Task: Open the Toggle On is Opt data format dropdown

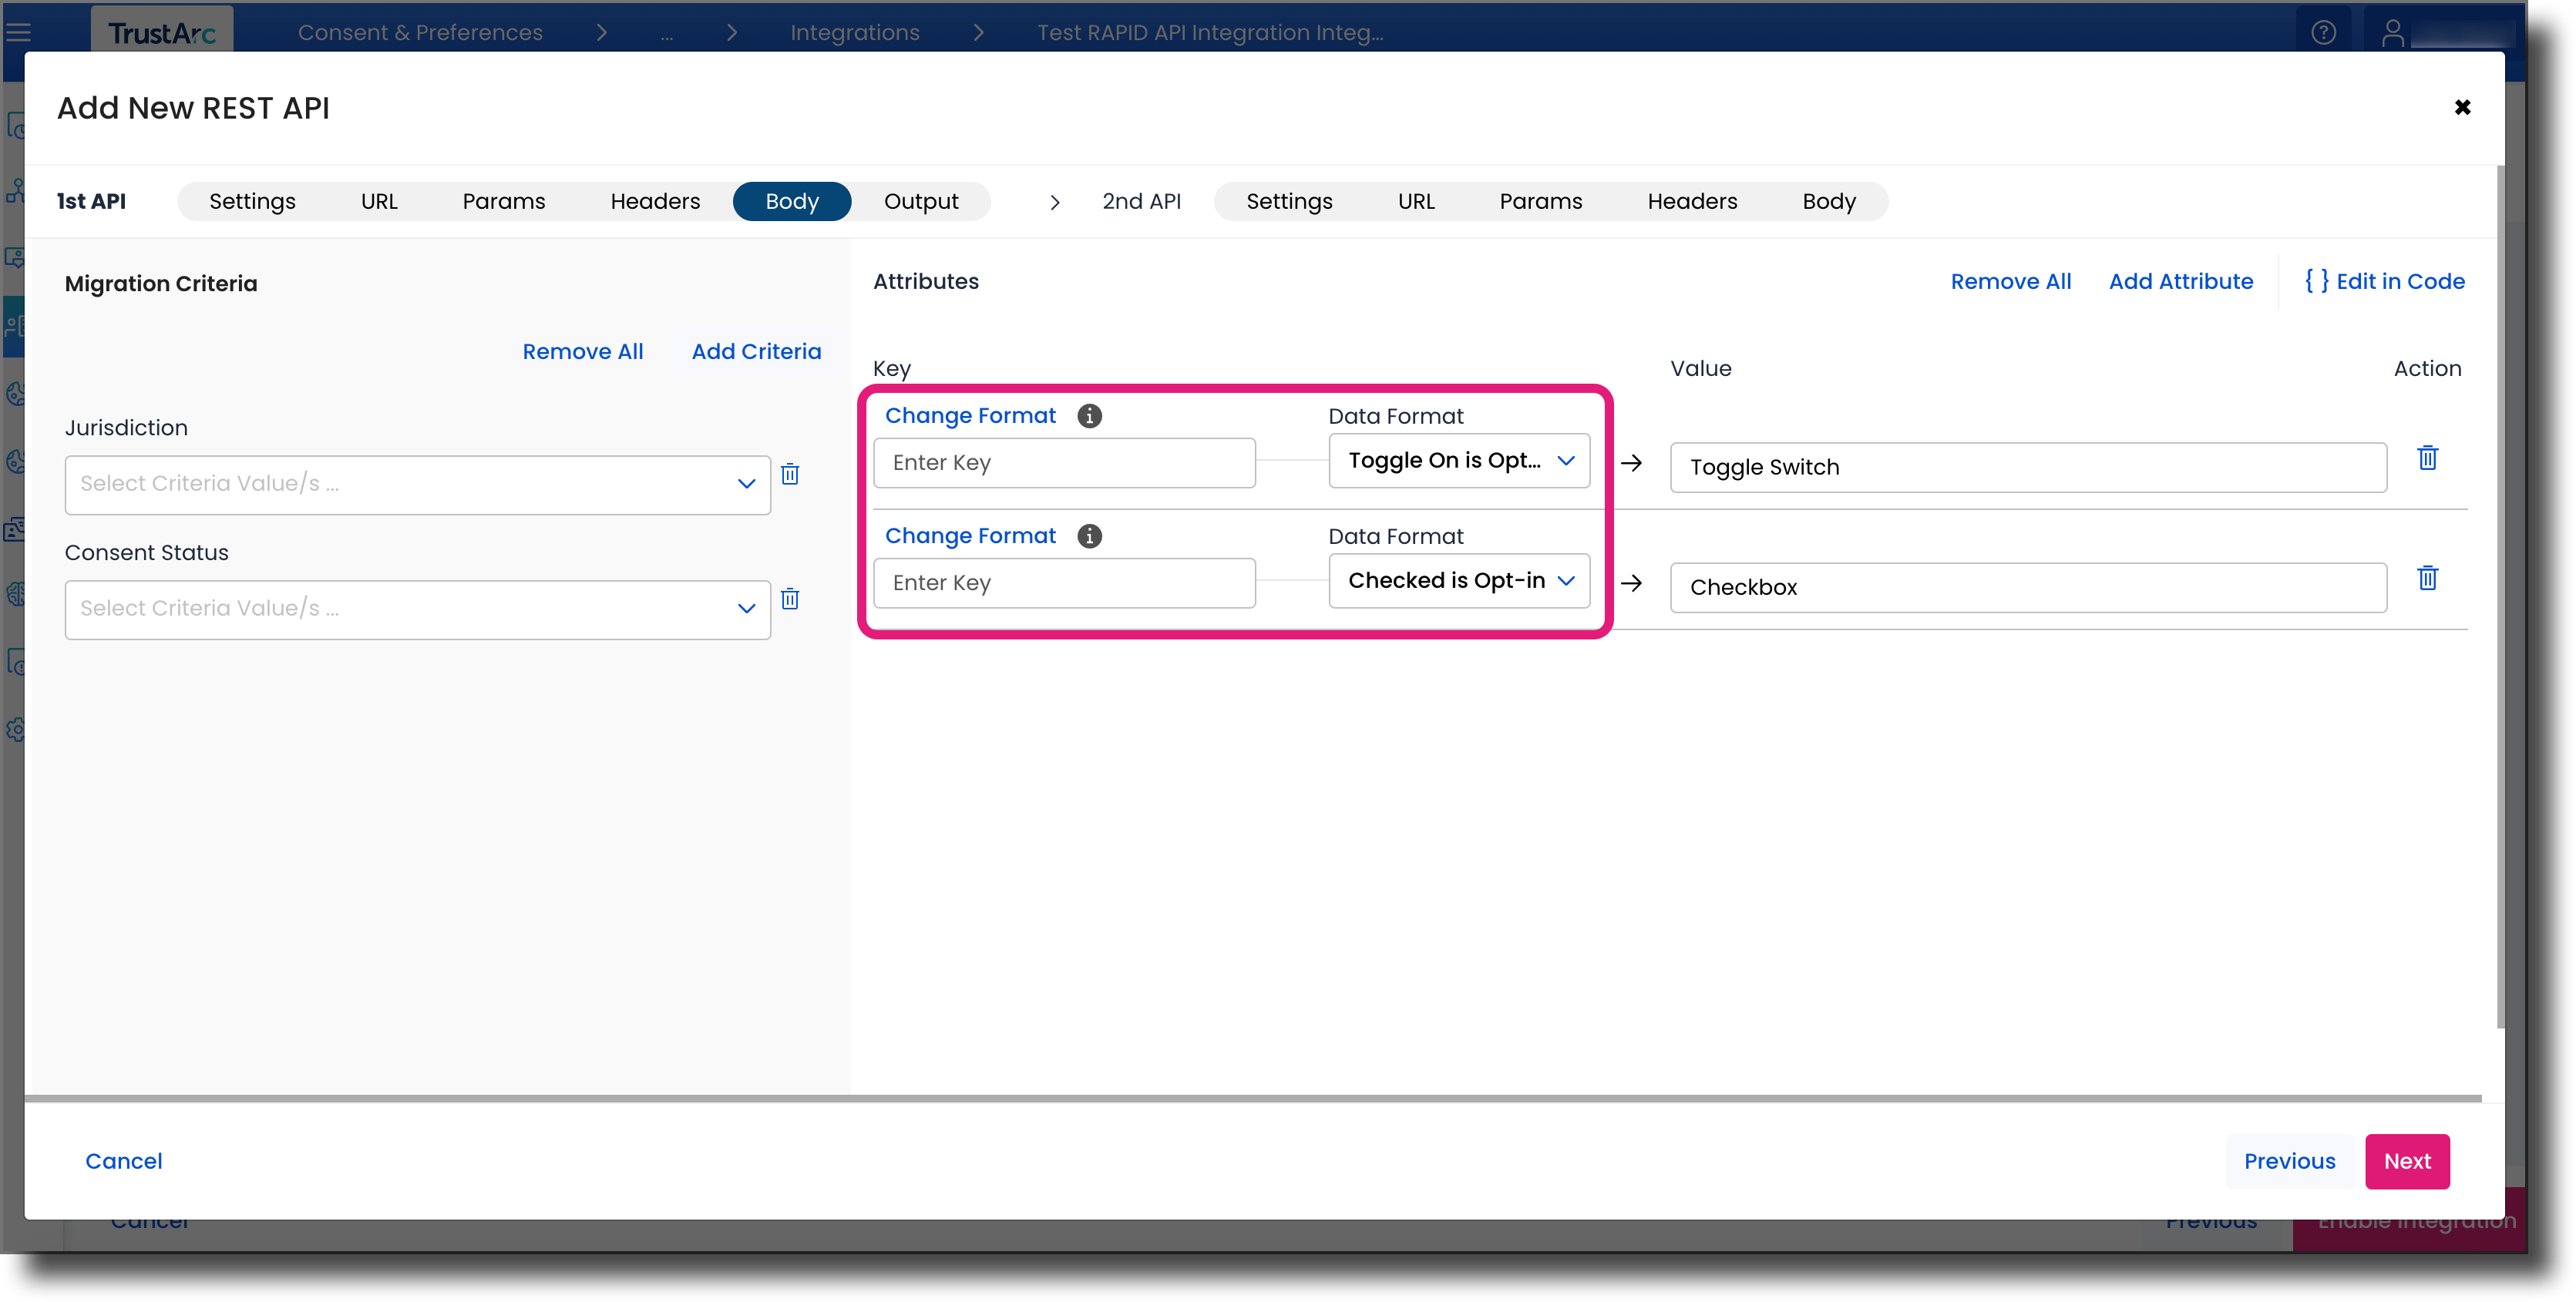Action: [1458, 461]
